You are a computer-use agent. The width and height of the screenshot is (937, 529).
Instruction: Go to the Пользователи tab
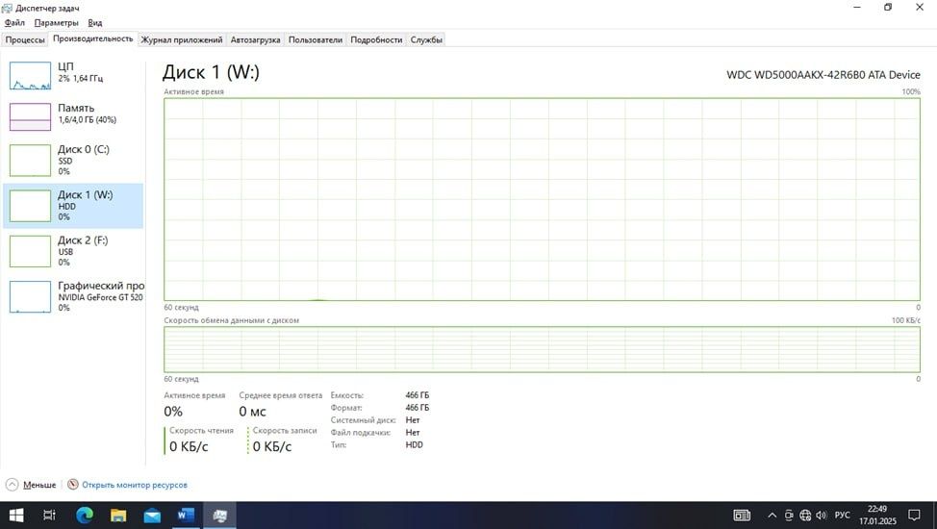(316, 40)
